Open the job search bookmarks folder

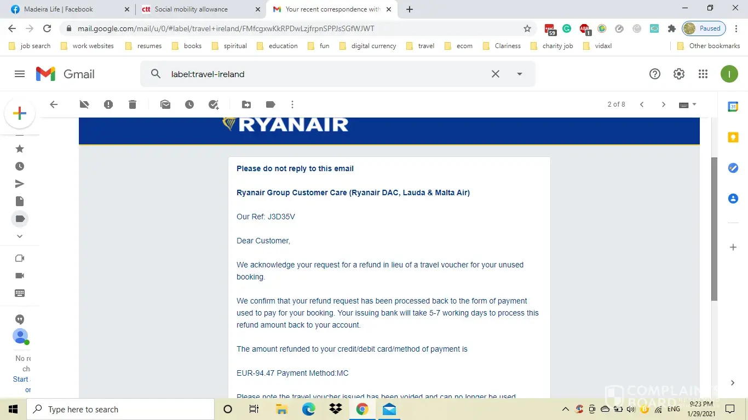coord(30,46)
